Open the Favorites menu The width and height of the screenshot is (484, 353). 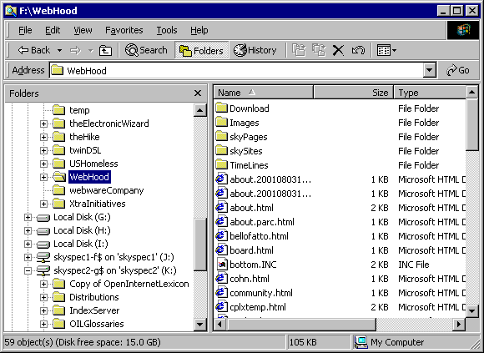coord(124,30)
